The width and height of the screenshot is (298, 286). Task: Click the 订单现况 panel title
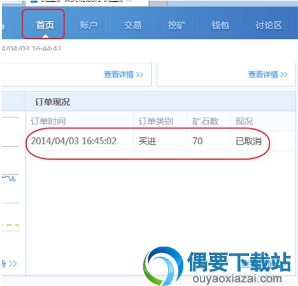click(x=52, y=102)
